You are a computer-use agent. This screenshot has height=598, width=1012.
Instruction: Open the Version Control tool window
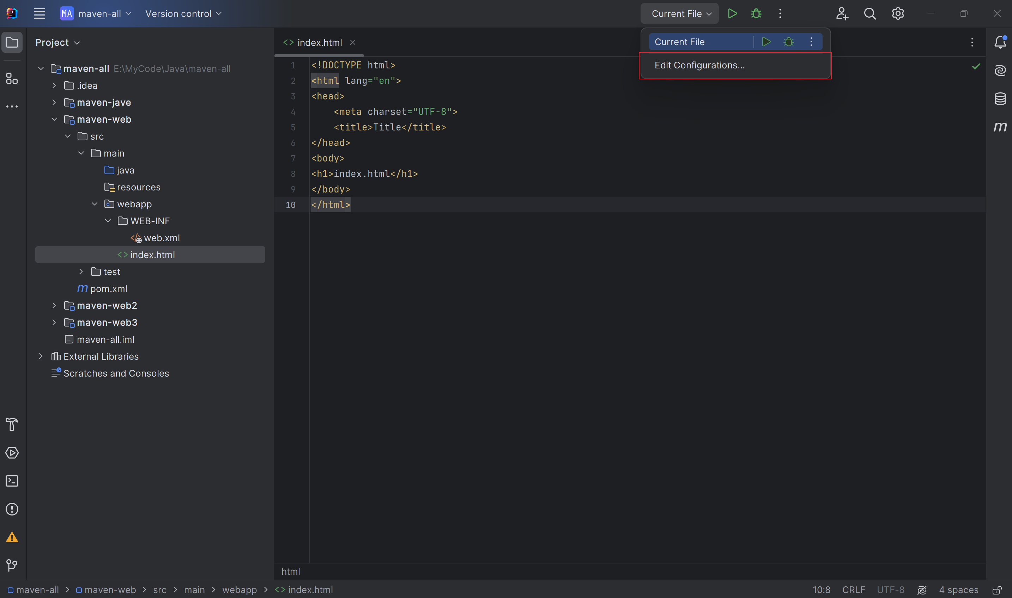(x=12, y=565)
